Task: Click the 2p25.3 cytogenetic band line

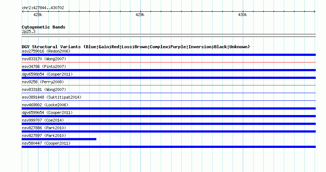Action: [168, 35]
